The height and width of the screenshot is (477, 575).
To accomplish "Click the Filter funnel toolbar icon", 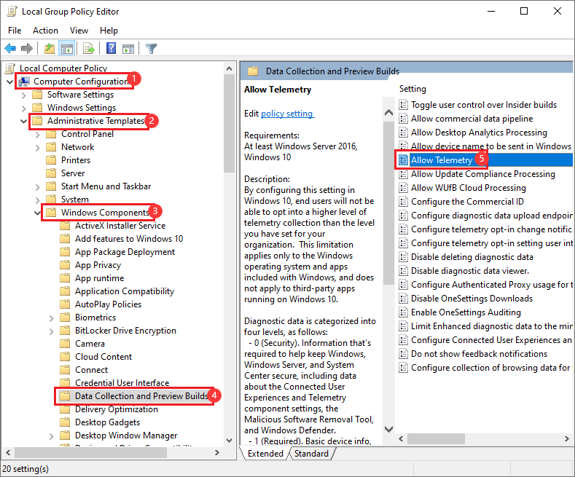I will [x=151, y=49].
